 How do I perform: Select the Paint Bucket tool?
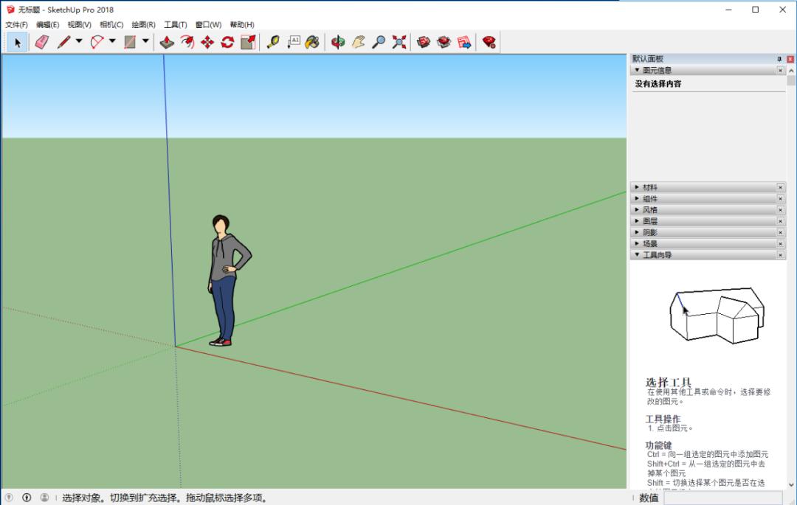[x=313, y=42]
